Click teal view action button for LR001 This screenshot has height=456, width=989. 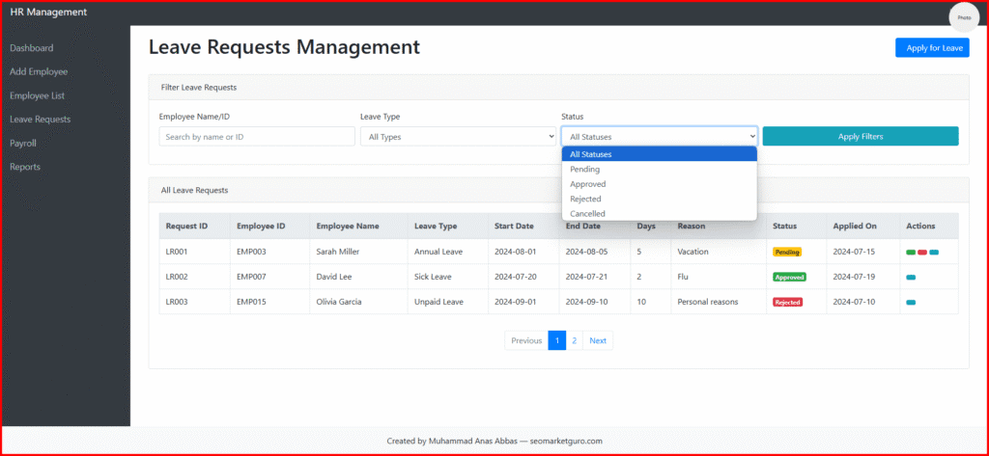[x=934, y=253]
